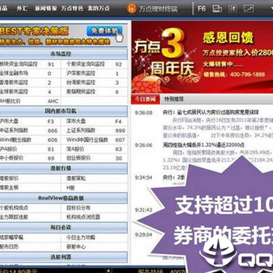Image resolution: width=273 pixels, height=273 pixels.
Task: Click the up-arrow toolbar icon
Action: click(x=233, y=8)
